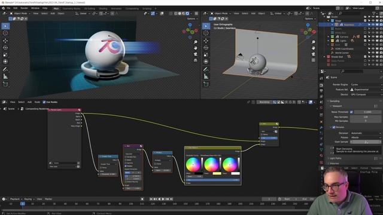Toggle eye visibility for Camera collection

373,36
